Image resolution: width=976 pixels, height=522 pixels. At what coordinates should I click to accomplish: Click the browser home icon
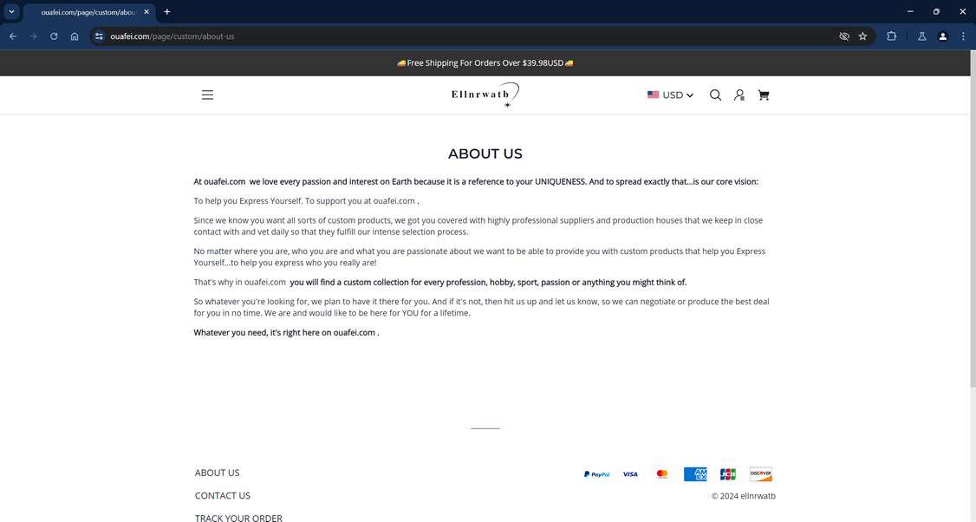click(x=75, y=36)
